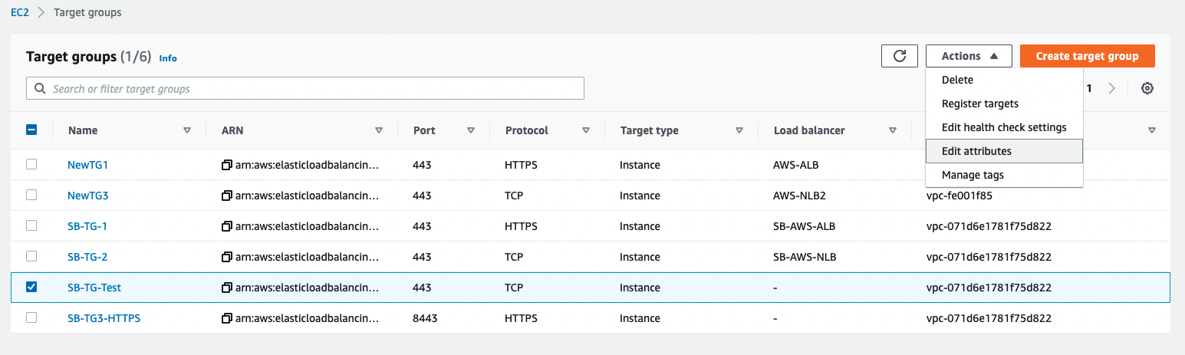Uncheck the SB-TG-Test checkbox
Screen dimensions: 1185x355
click(x=31, y=287)
